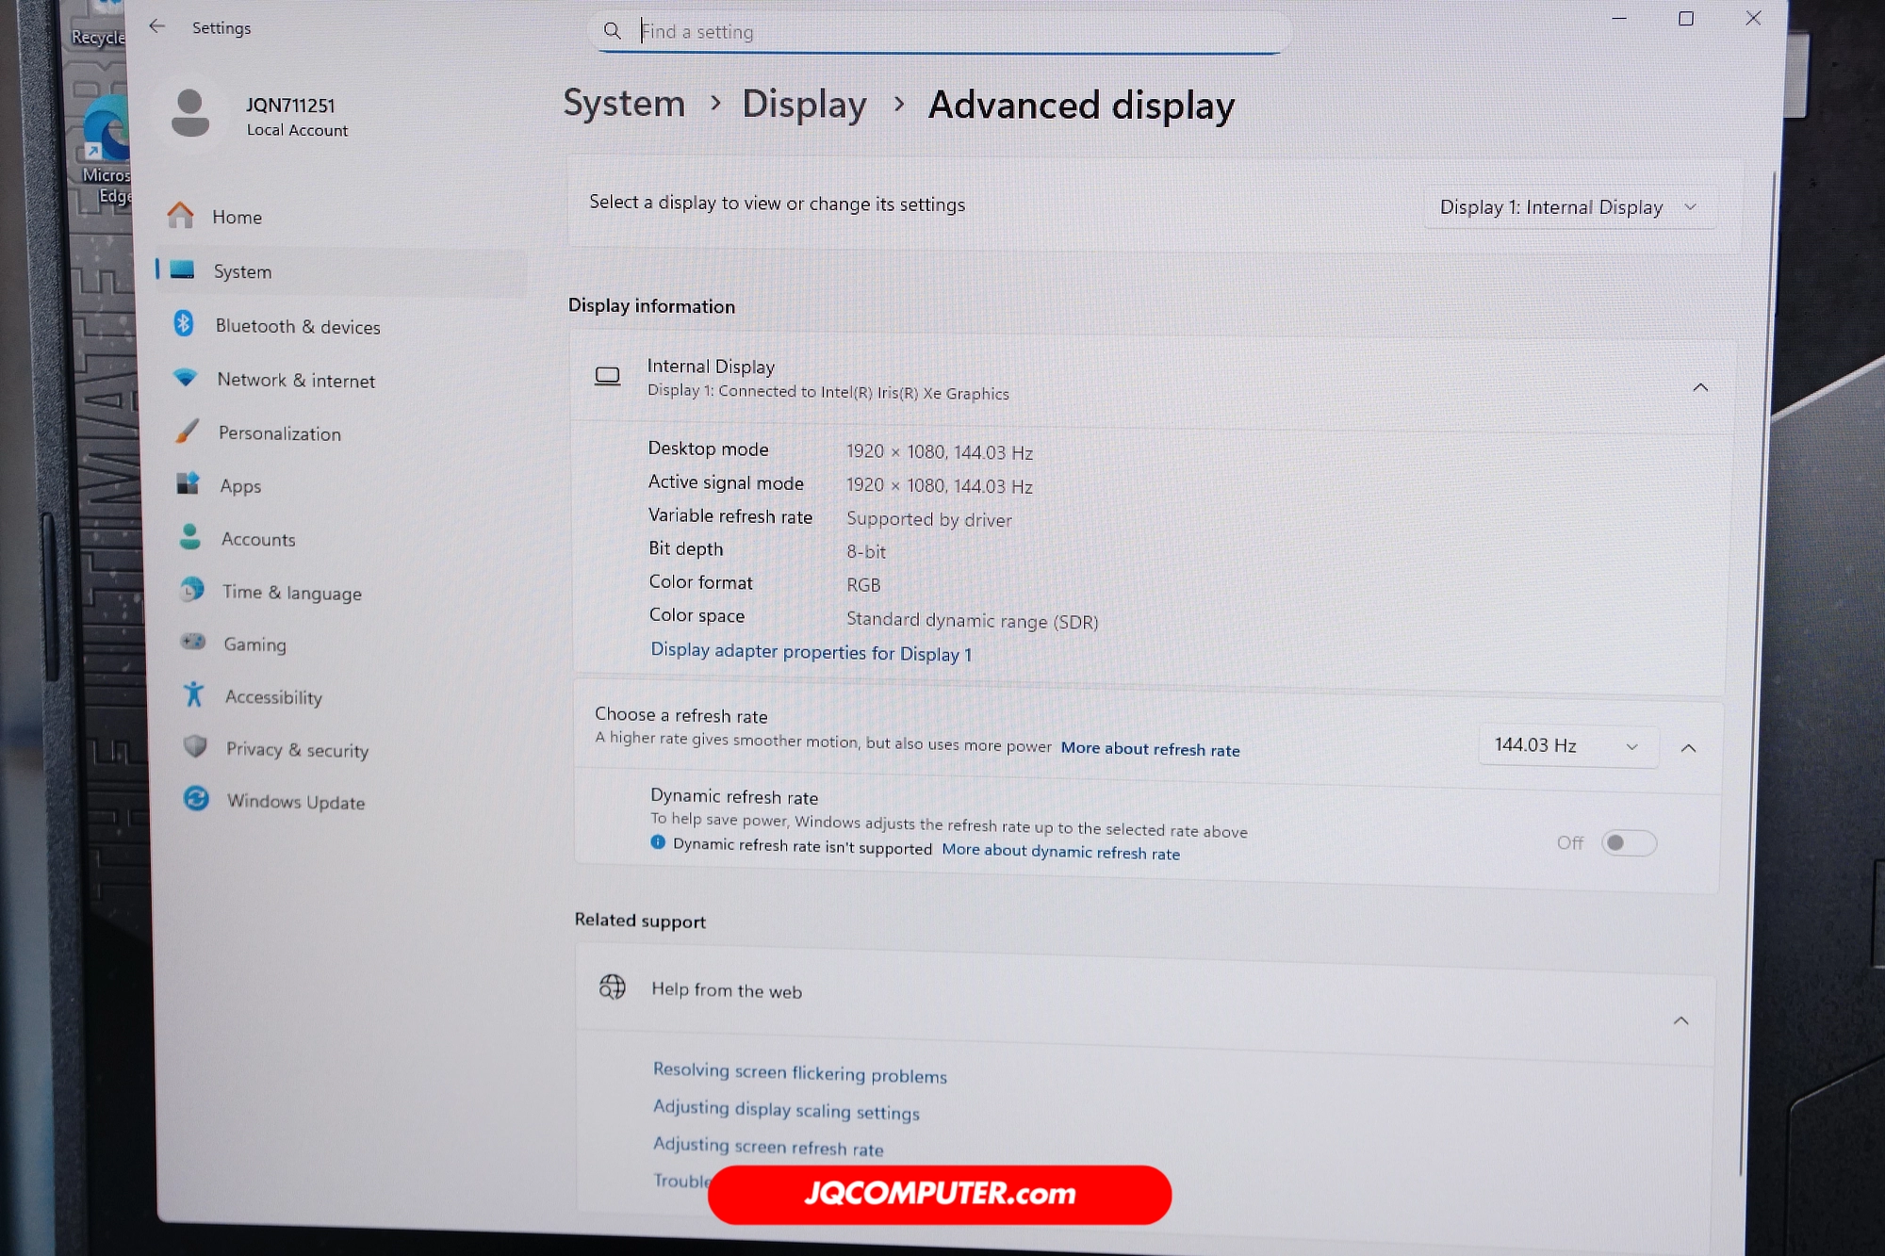
Task: Collapse the Internal Display information section
Action: [1699, 387]
